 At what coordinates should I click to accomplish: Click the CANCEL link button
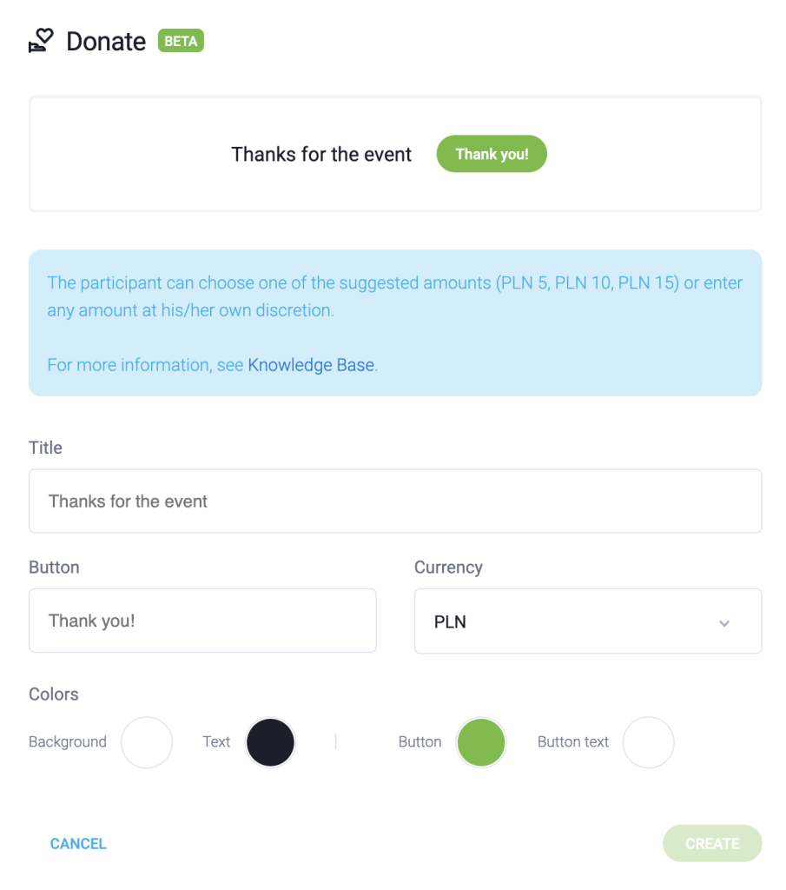click(x=78, y=844)
